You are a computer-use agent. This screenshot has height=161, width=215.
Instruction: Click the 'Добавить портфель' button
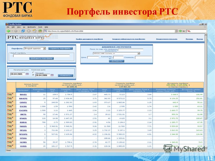[x=41, y=58]
